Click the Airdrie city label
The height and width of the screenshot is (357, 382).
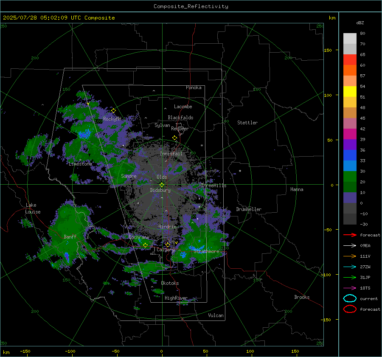(x=167, y=227)
